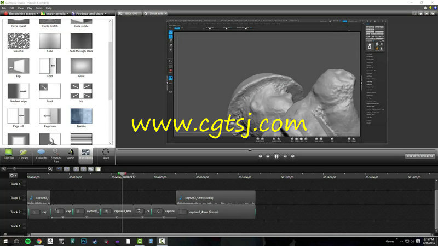Select the Dissolve transition thumbnail

click(x=19, y=40)
